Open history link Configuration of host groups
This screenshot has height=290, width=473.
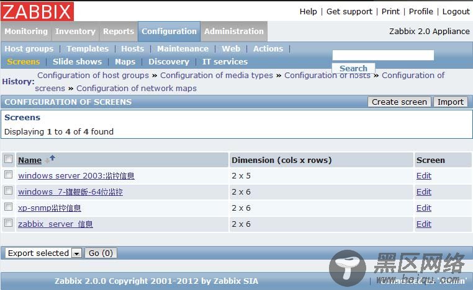[x=93, y=75]
